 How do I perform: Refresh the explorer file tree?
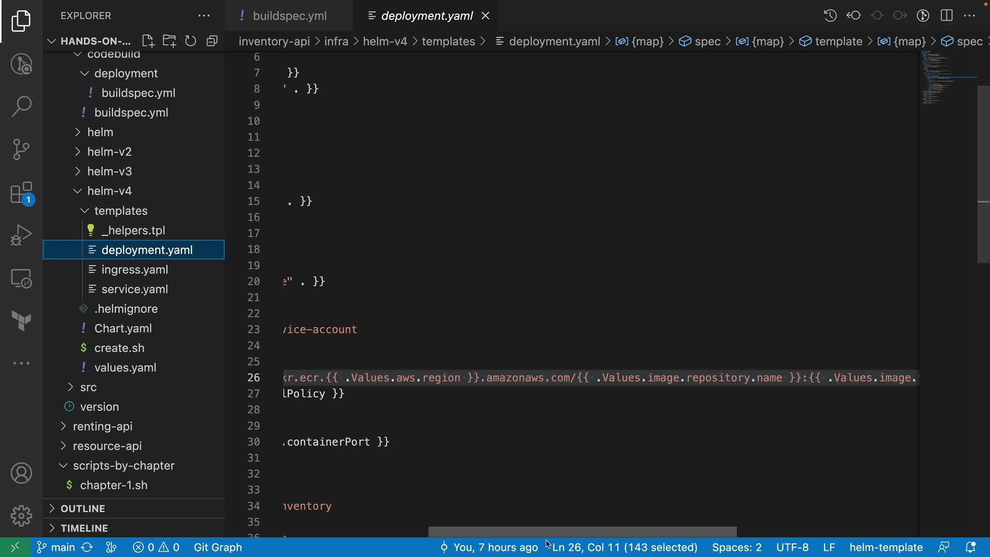pyautogui.click(x=191, y=41)
